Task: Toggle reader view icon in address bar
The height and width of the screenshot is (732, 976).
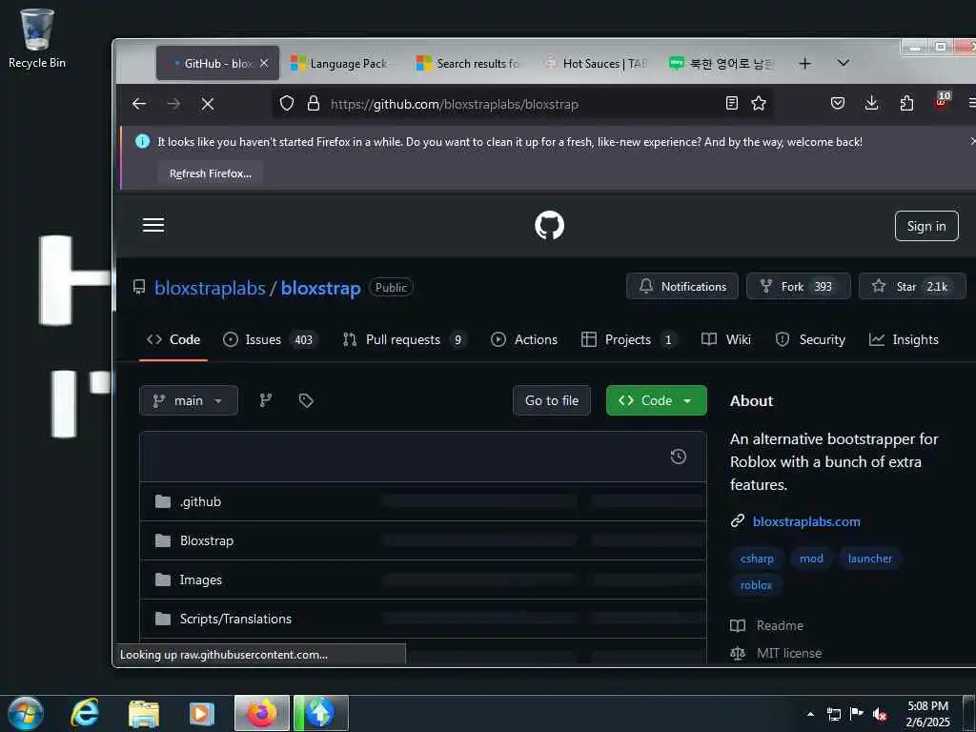Action: point(732,103)
